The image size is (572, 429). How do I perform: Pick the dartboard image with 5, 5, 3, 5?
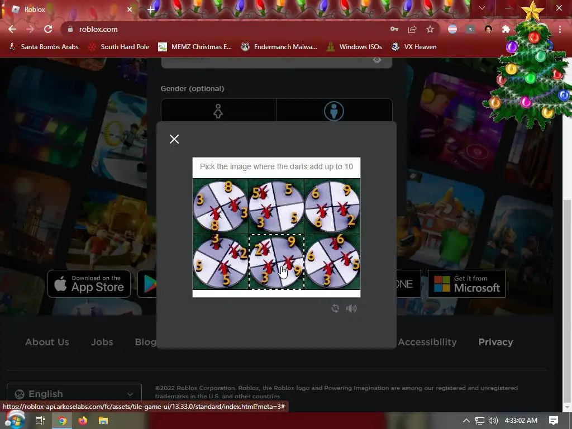pyautogui.click(x=276, y=206)
